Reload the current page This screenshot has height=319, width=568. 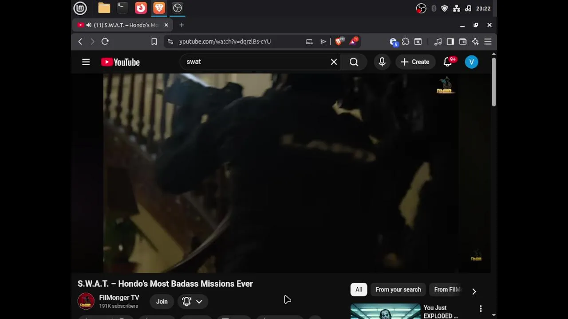pos(105,42)
